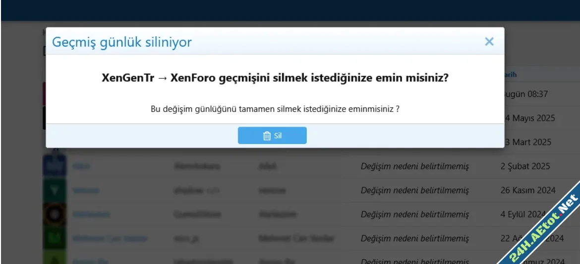Close the Geçmiş günlük siliniyor dialog
The height and width of the screenshot is (264, 580).
tap(489, 42)
